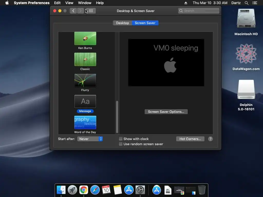
Task: Switch to the Desktop tab
Action: [x=123, y=23]
